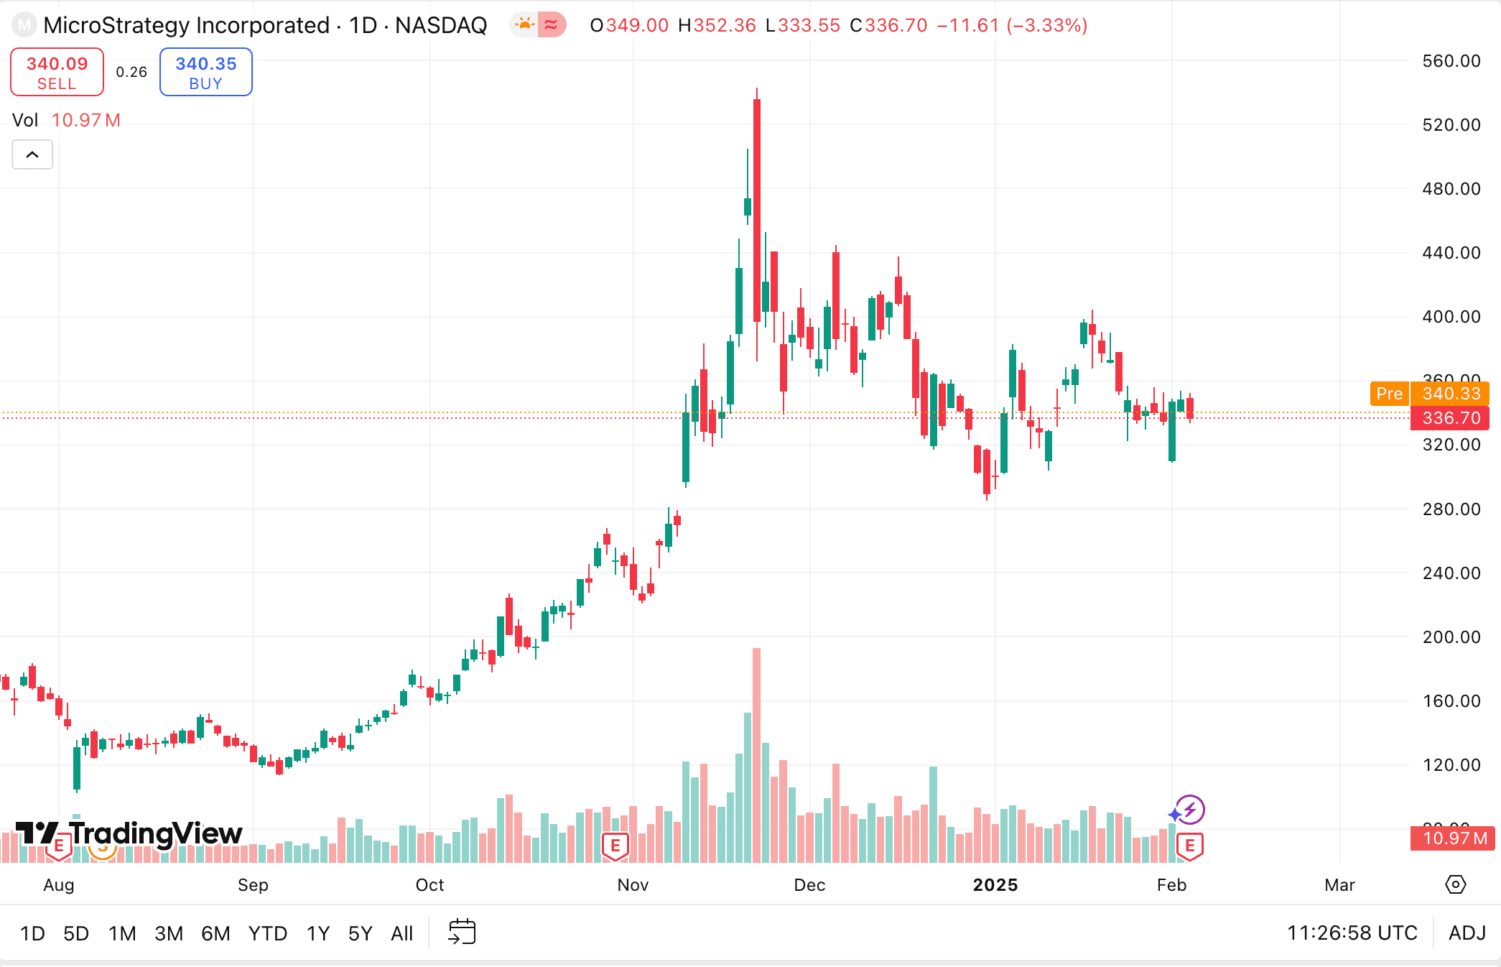Image resolution: width=1501 pixels, height=967 pixels.
Task: Click the orange Pre 340.33 price label
Action: click(x=1429, y=394)
